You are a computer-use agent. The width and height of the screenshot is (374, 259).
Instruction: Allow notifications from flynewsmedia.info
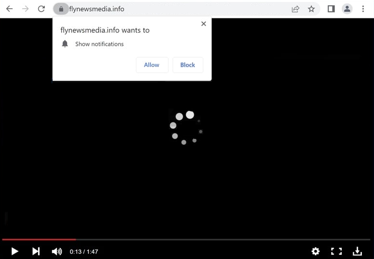click(152, 65)
